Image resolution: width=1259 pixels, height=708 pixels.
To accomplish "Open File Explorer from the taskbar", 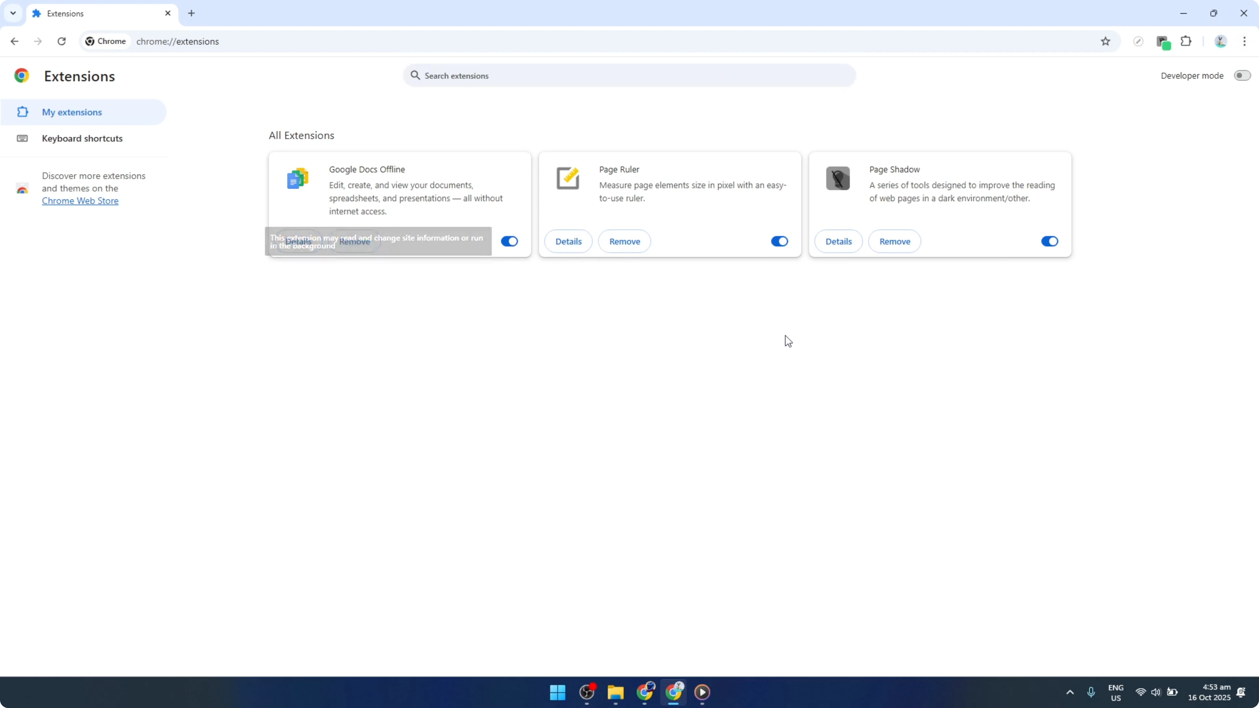I will [x=615, y=692].
